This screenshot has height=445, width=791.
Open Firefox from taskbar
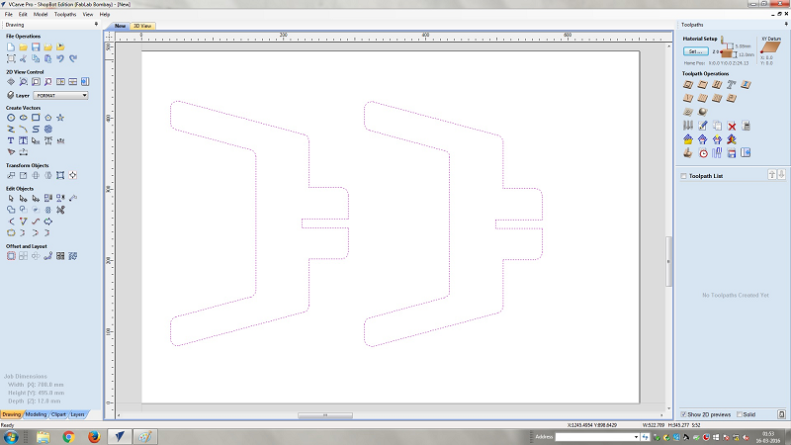click(94, 436)
